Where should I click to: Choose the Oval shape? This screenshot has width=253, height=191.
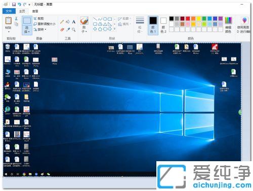coord(105,19)
